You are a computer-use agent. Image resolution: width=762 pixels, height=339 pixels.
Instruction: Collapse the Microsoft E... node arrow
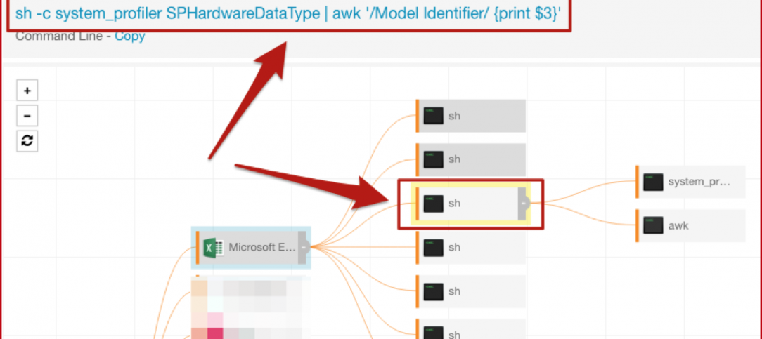[303, 248]
